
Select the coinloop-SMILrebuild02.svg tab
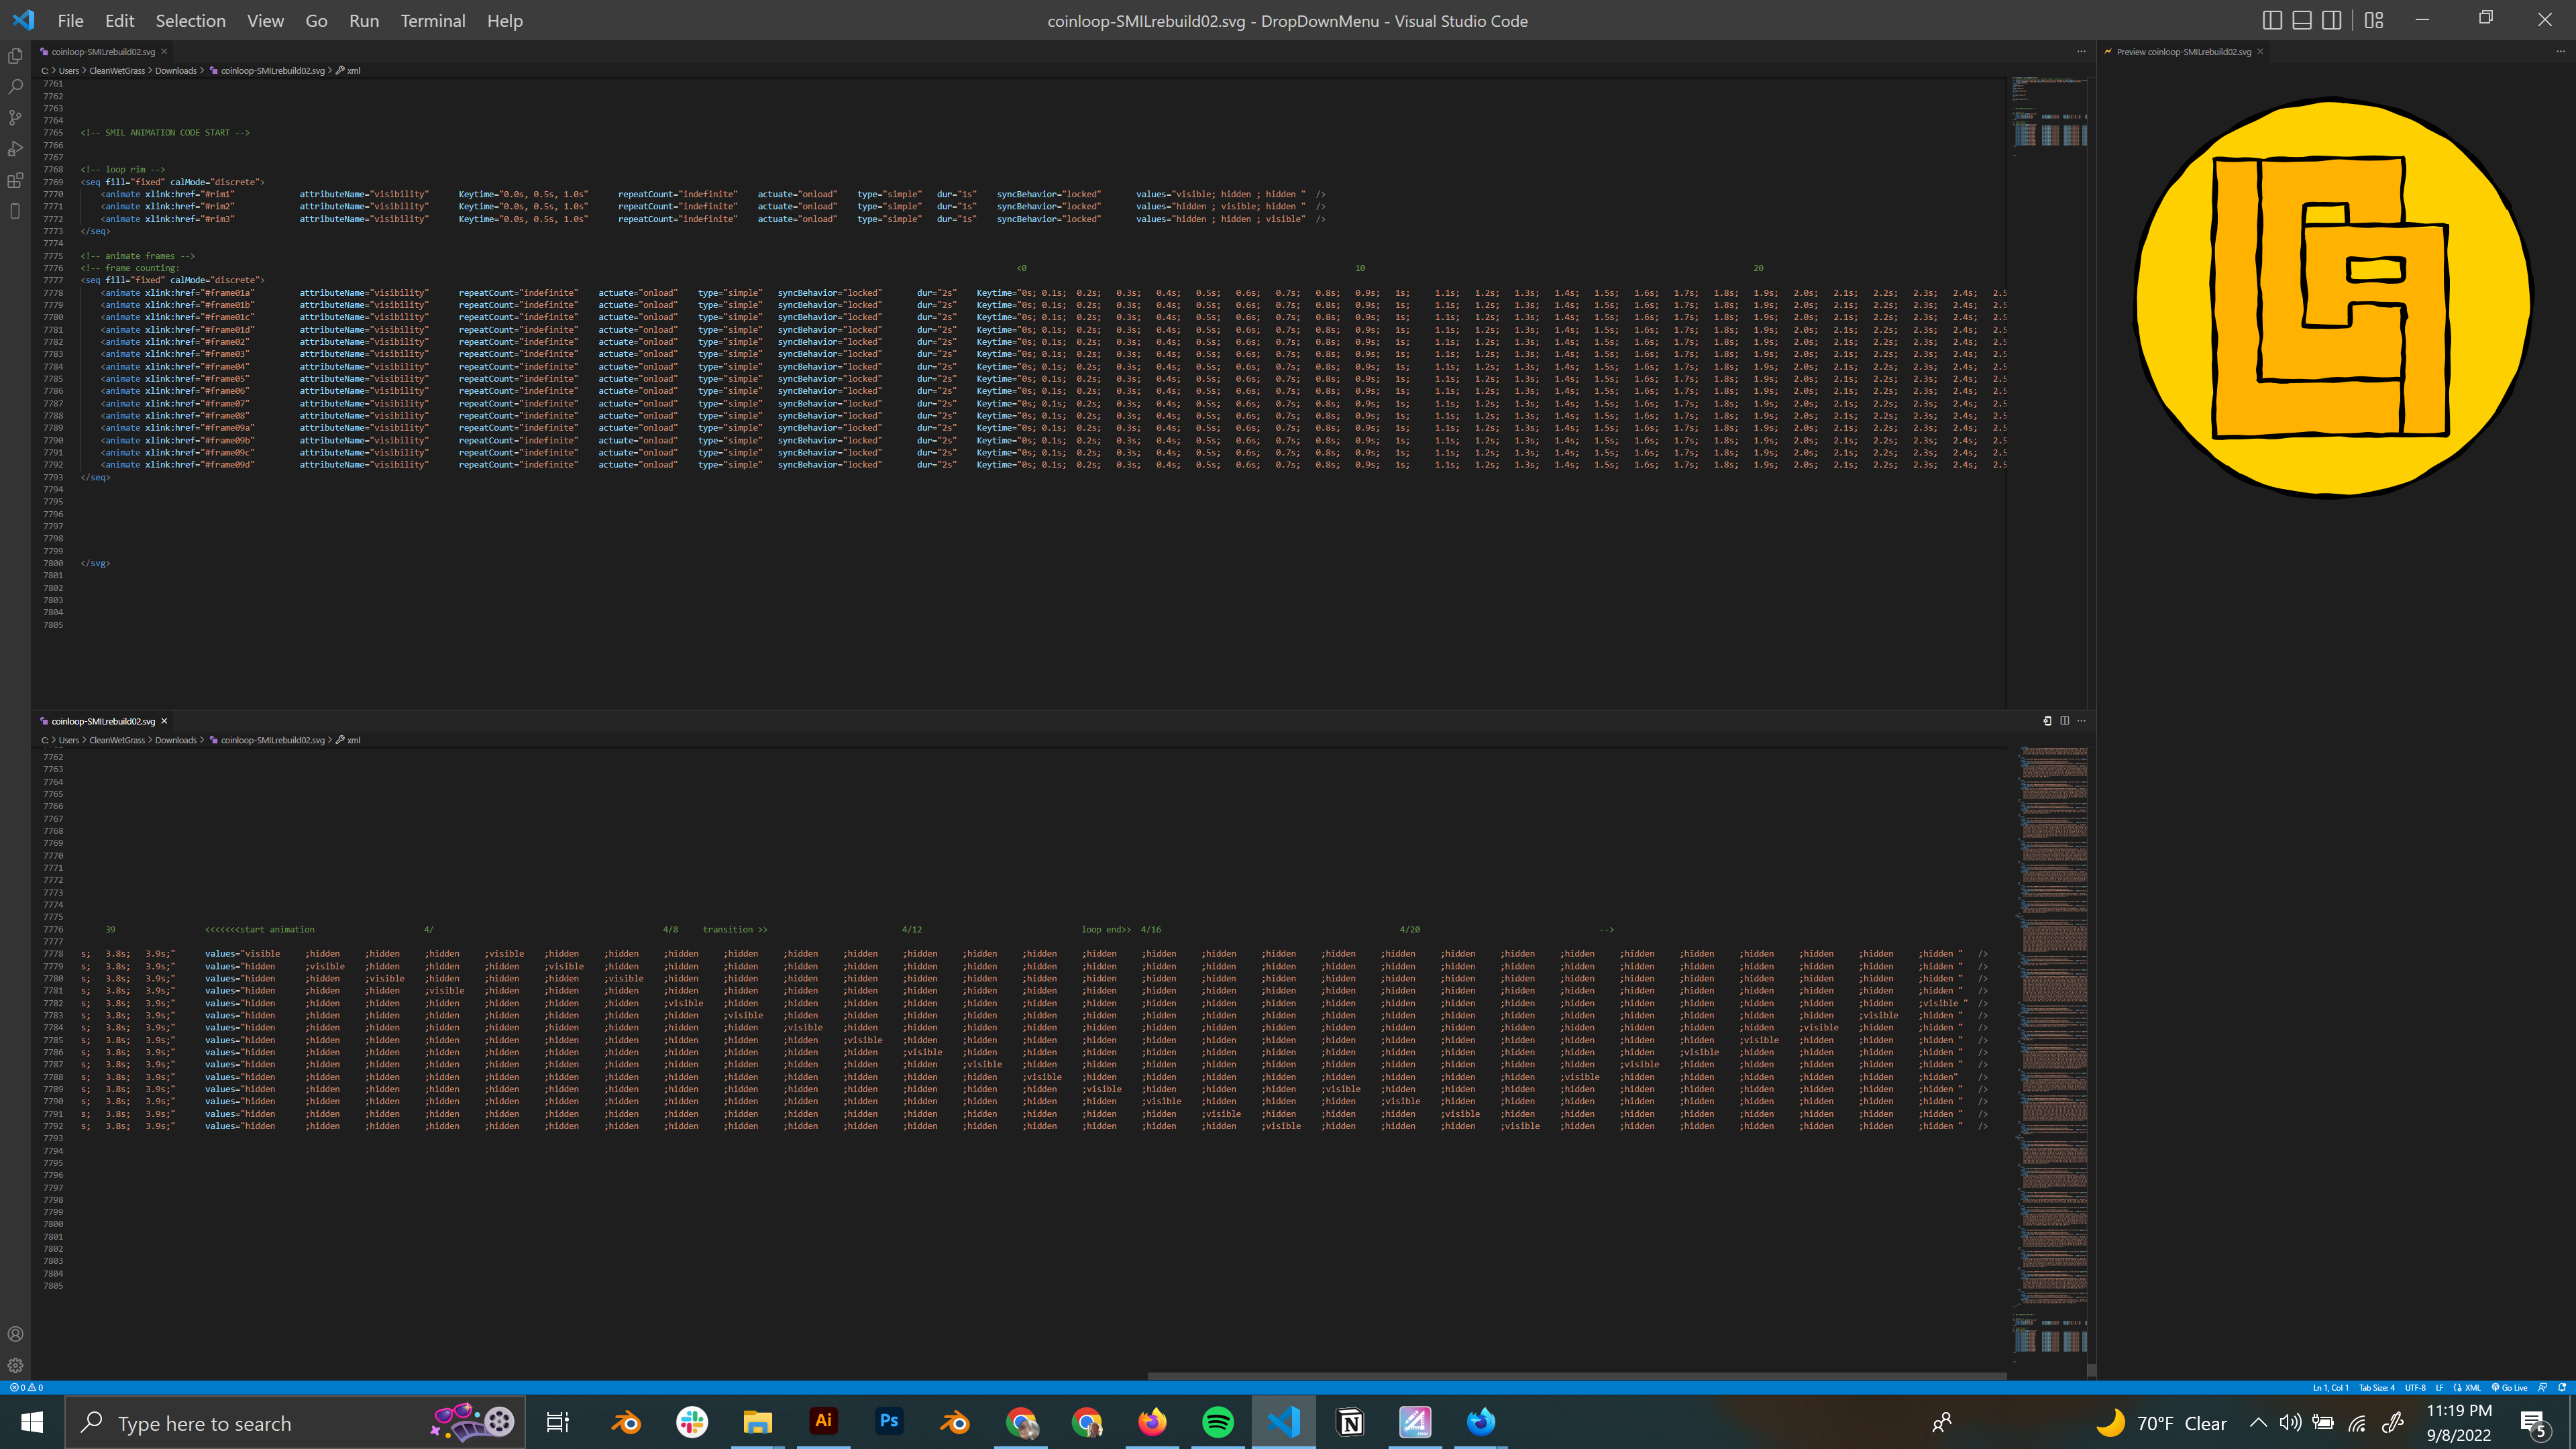(99, 51)
